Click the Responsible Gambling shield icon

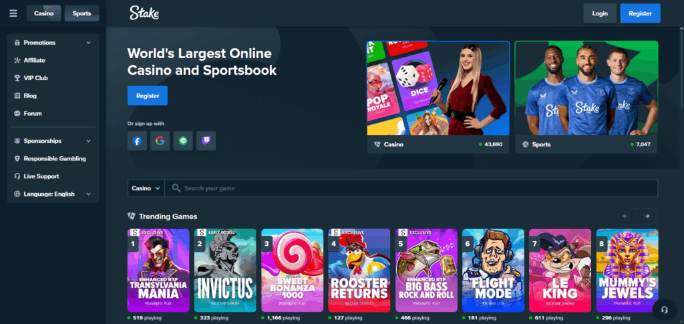tap(17, 159)
